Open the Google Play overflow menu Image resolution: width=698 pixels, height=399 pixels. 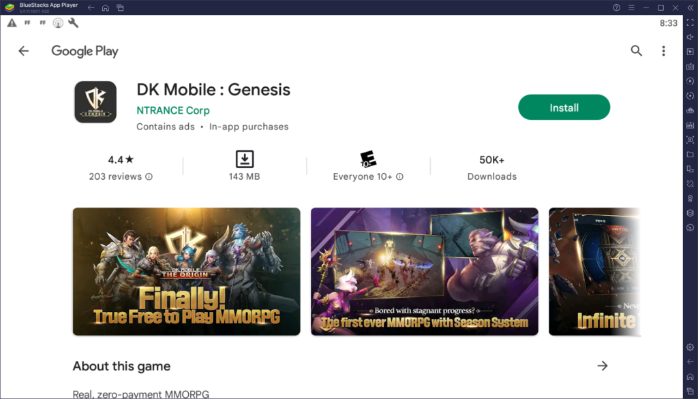[663, 50]
